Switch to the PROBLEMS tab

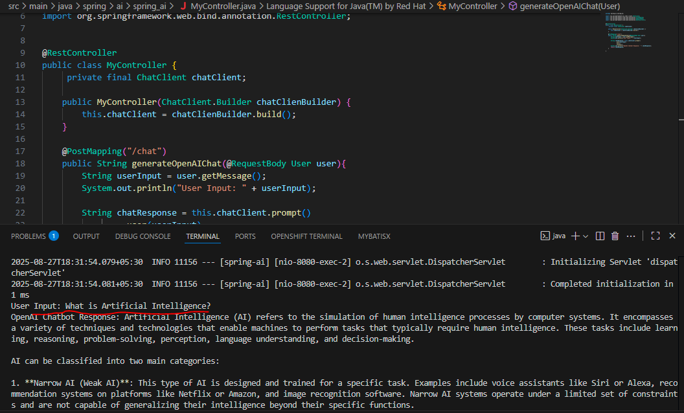click(29, 236)
